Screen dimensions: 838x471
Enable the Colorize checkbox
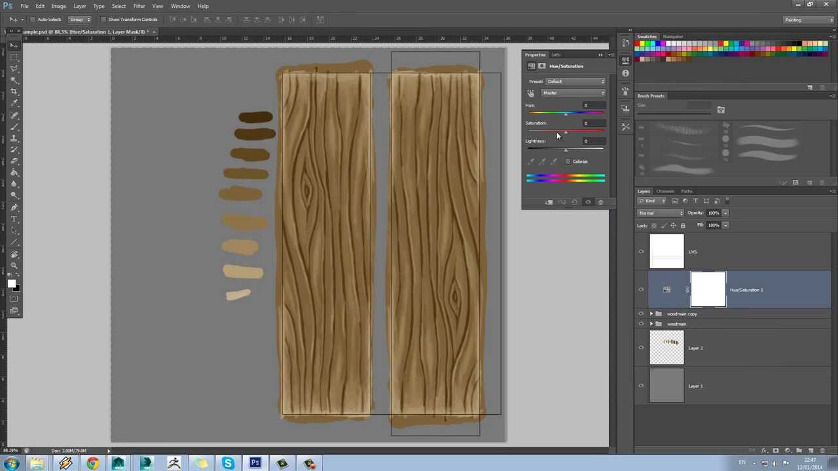(568, 162)
